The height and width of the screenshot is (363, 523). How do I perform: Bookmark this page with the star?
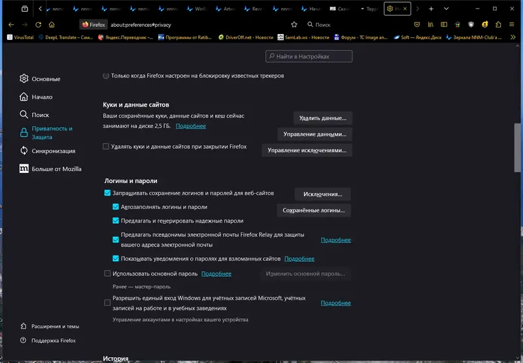pos(294,25)
